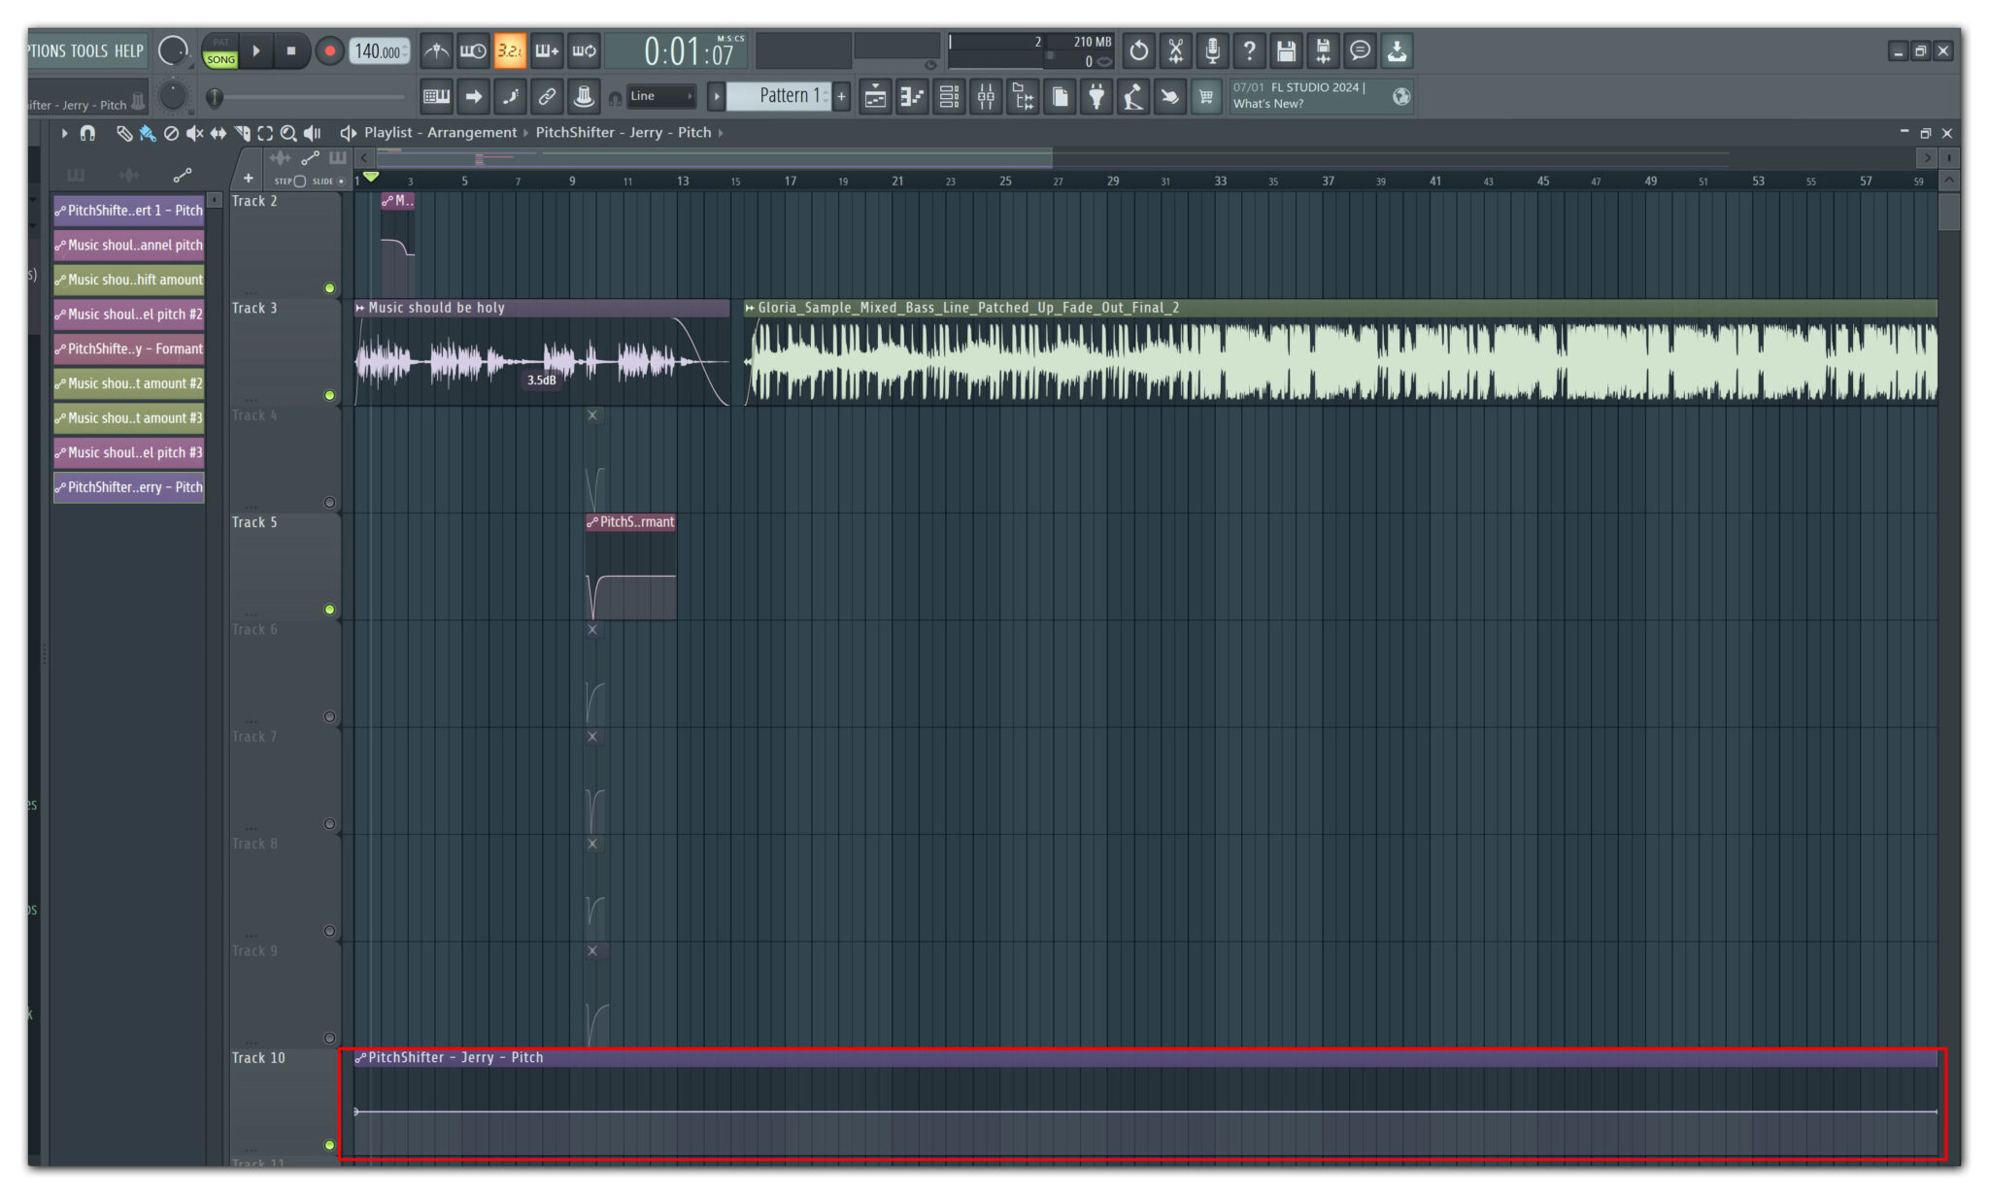Open the tempo tapper icon
Image resolution: width=1989 pixels, height=1194 pixels.
coord(1133,96)
